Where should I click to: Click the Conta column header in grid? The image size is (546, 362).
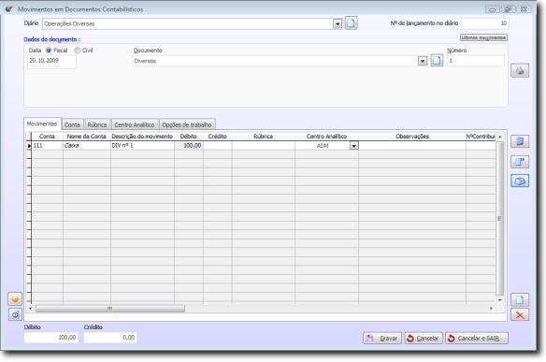[x=47, y=137]
